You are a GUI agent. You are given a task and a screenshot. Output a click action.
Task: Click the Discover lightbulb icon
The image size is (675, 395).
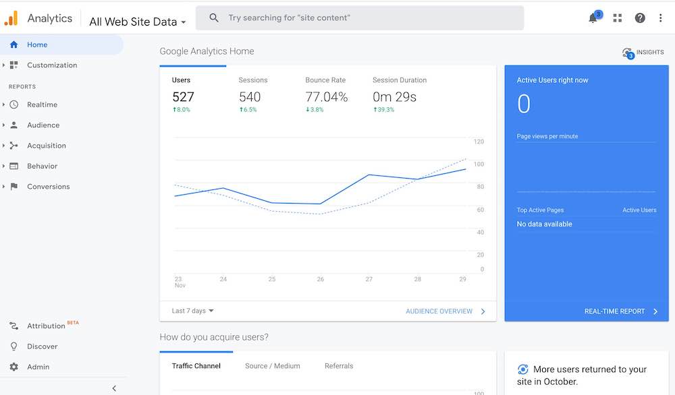pos(13,346)
